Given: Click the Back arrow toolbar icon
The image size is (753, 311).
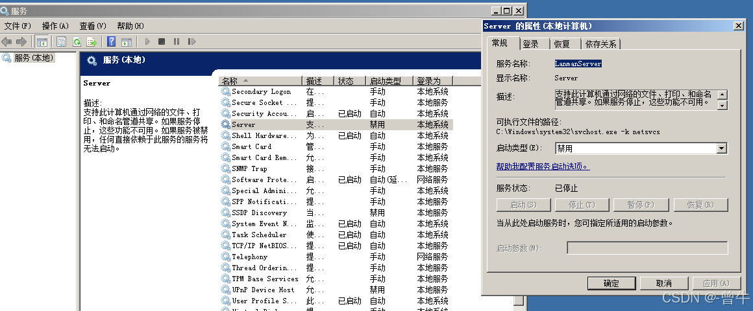Looking at the screenshot, I should 6,41.
